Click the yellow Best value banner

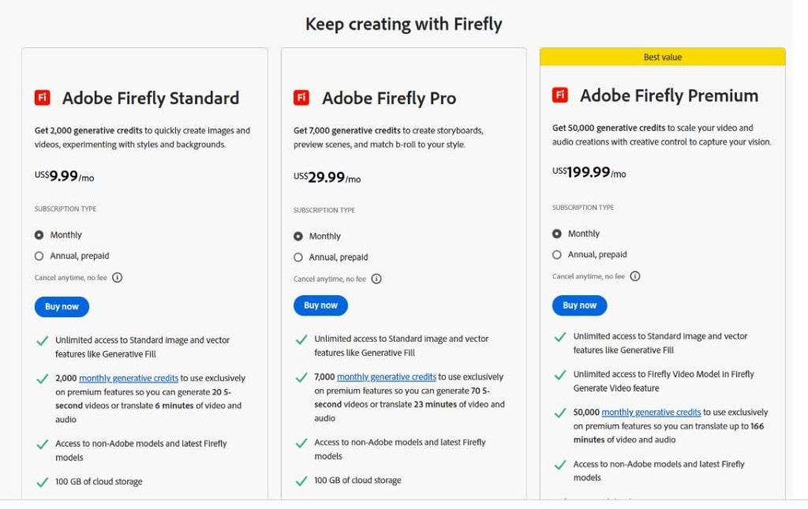662,56
